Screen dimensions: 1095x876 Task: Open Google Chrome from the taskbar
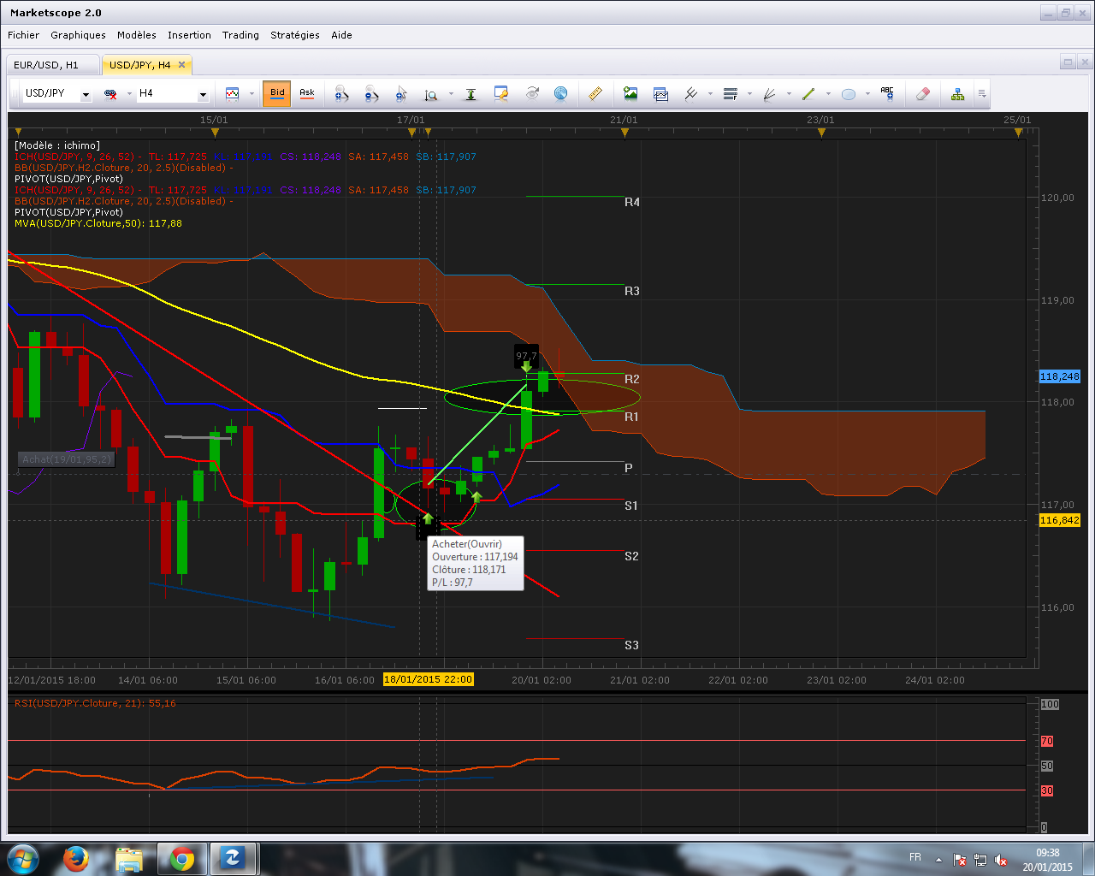click(182, 858)
